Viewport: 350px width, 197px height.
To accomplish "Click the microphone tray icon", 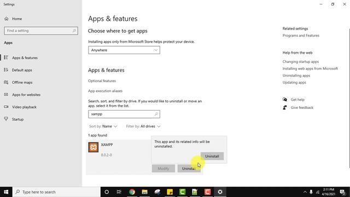I will [311, 192].
